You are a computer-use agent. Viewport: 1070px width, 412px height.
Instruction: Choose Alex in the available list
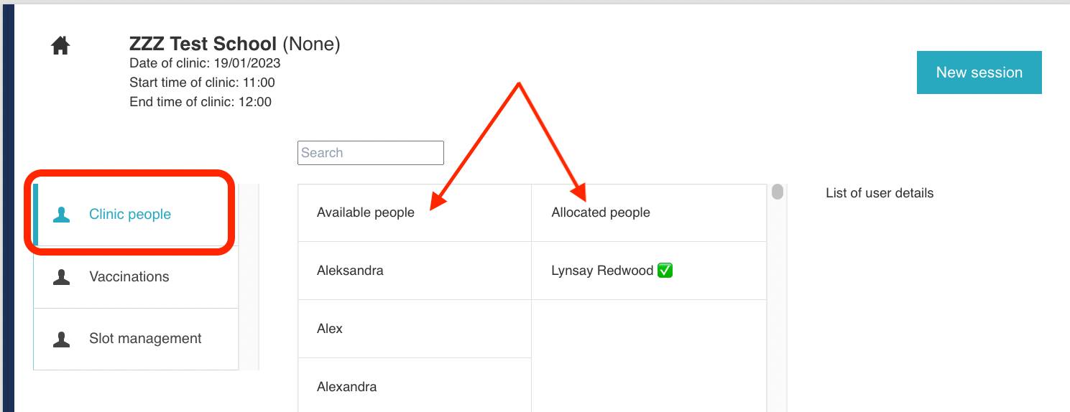[330, 329]
